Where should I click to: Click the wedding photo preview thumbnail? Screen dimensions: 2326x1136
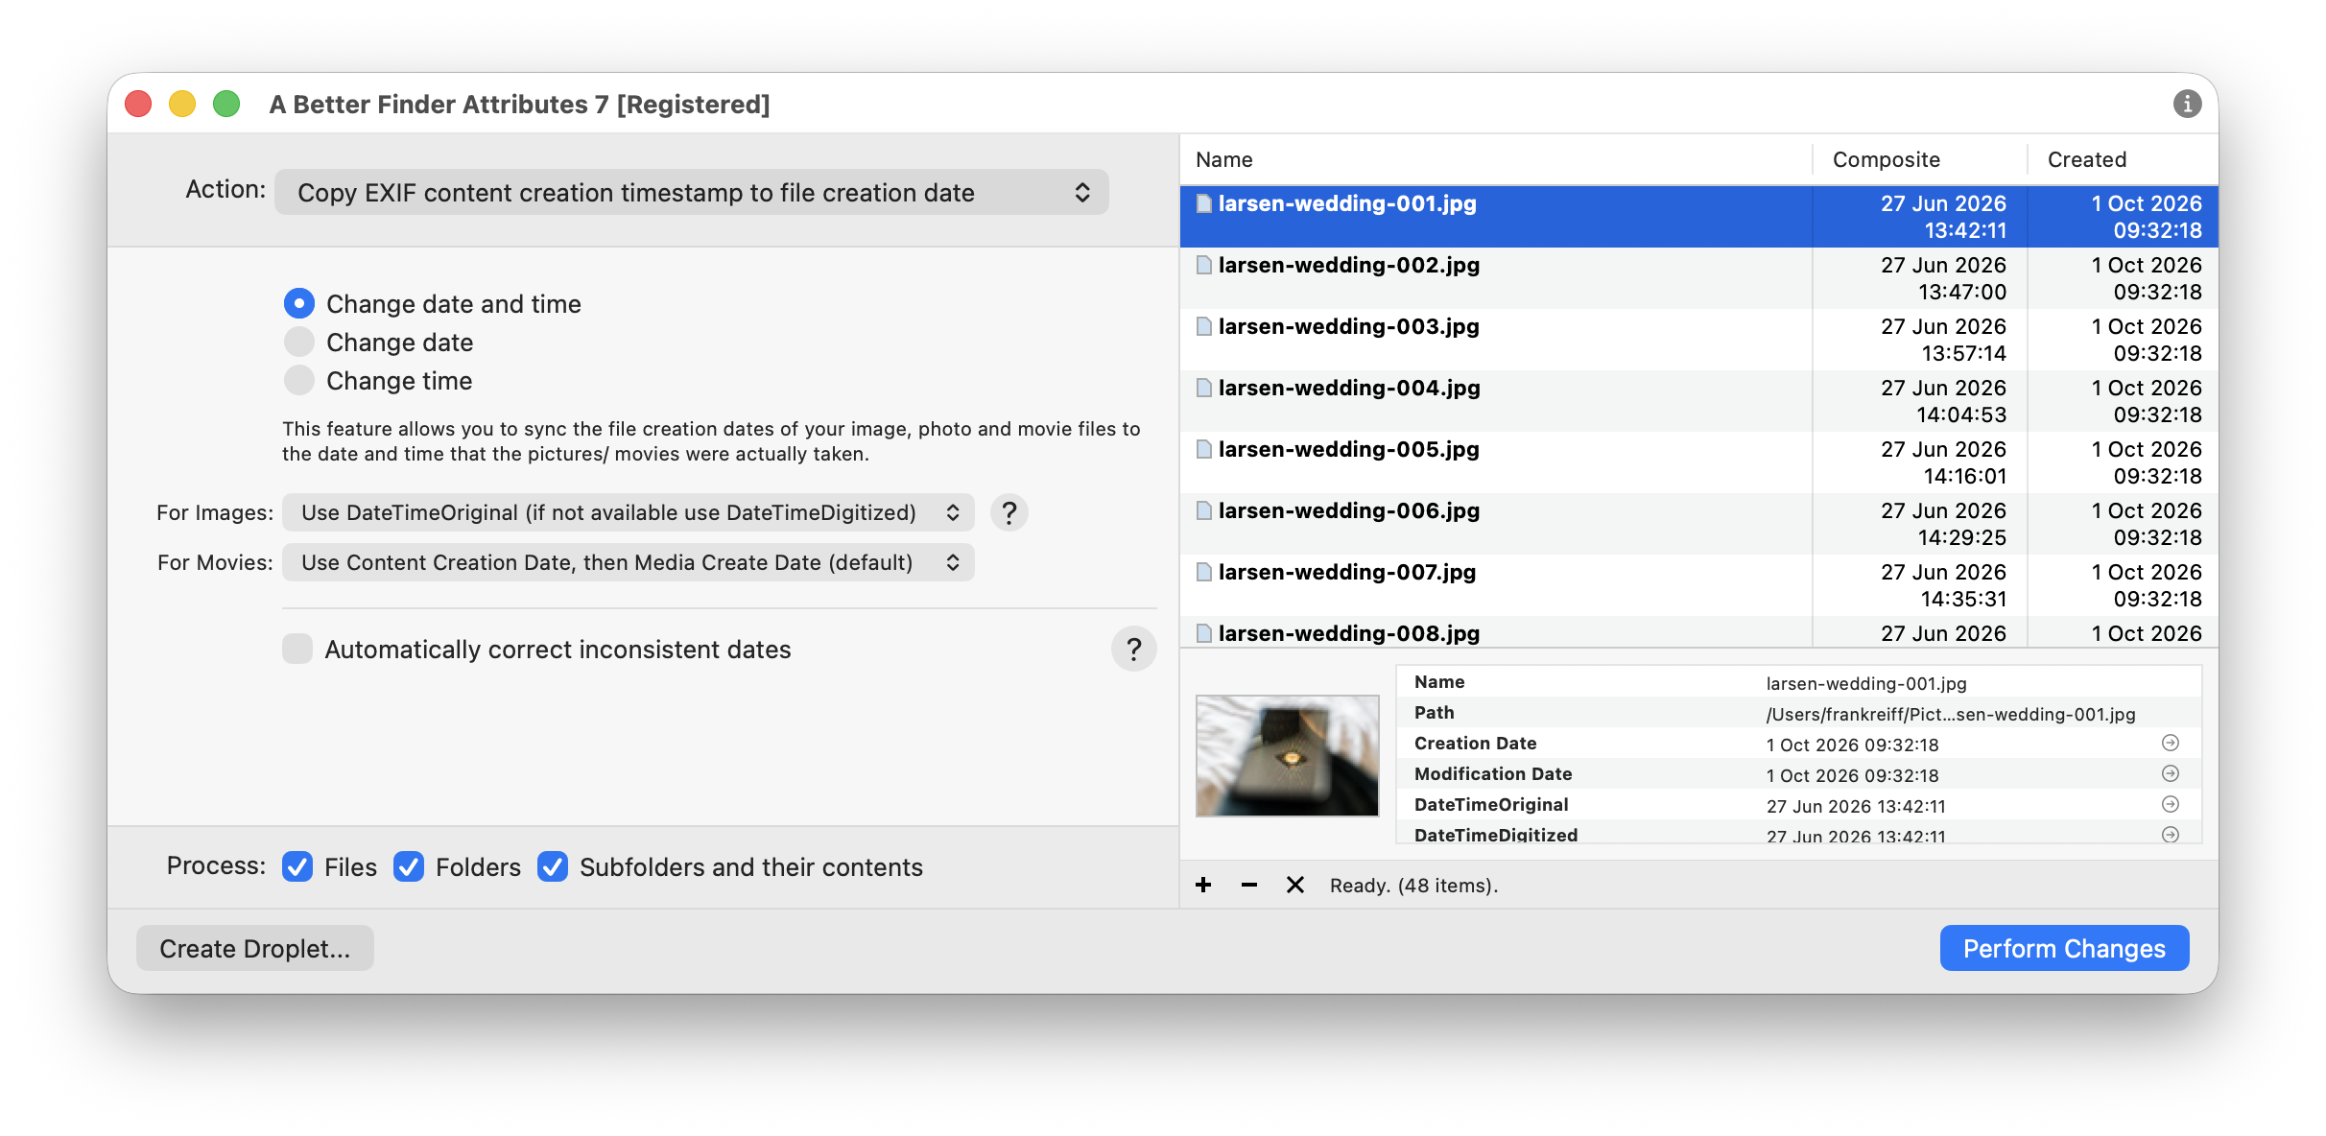point(1287,757)
